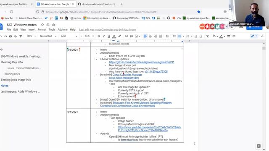Screen dimensions: 269x151
Task: Open the last edit history link
Action: tap(108, 30)
